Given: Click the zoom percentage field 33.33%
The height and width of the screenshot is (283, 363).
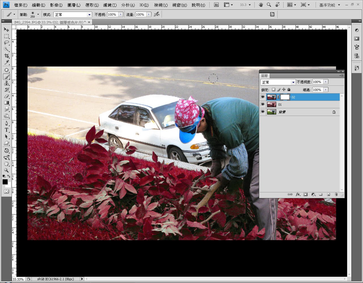Looking at the screenshot, I should 18,279.
